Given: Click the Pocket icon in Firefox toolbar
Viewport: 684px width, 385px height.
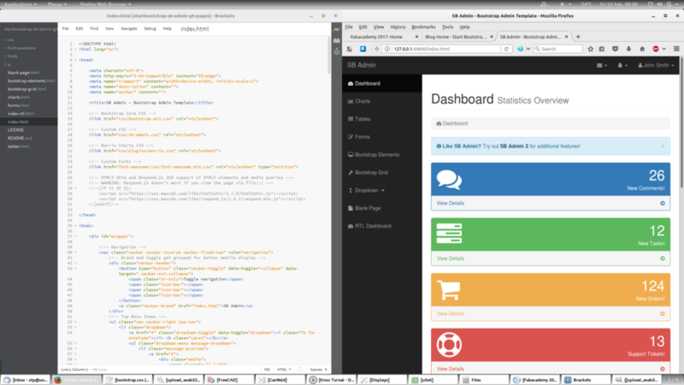Looking at the screenshot, I should (615, 49).
